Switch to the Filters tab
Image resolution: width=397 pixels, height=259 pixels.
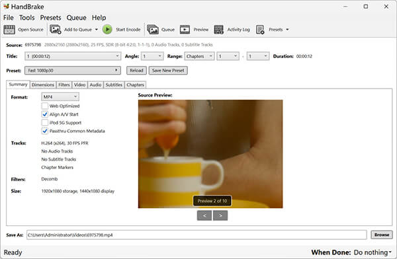point(64,85)
